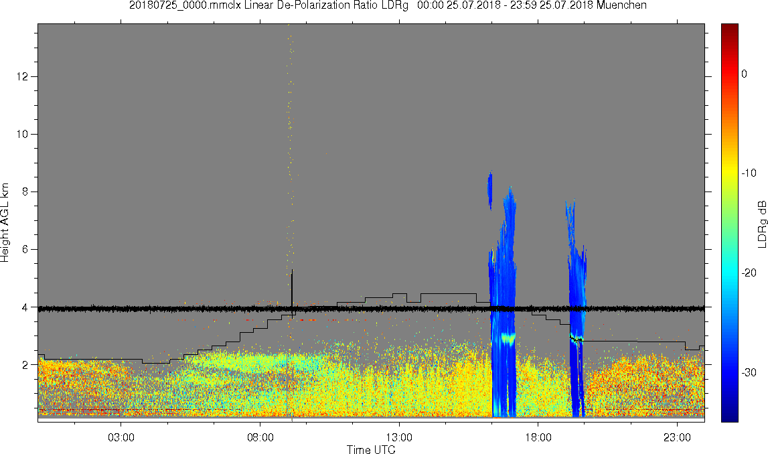Click the 08:00 time tick label
The width and height of the screenshot is (768, 454).
[260, 437]
